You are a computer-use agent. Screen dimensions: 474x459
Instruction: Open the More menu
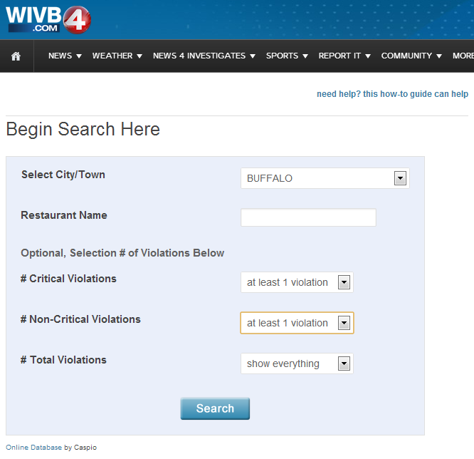[x=463, y=56]
